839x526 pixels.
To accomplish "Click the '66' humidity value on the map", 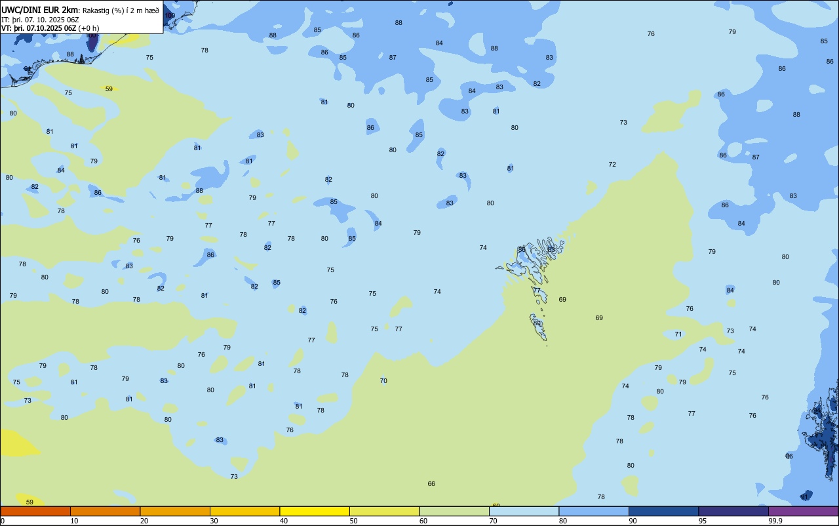I will [x=431, y=484].
